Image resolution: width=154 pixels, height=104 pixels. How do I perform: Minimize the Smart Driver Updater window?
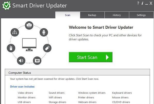tap(147, 4)
